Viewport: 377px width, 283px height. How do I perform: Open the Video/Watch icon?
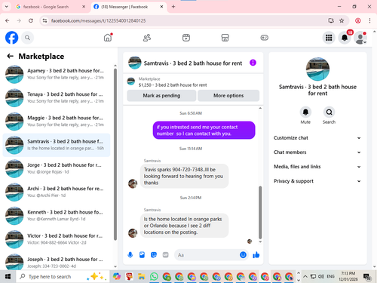[x=186, y=38]
